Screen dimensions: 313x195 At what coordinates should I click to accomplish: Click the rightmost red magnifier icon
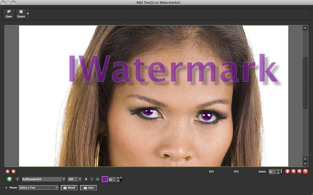(306, 171)
